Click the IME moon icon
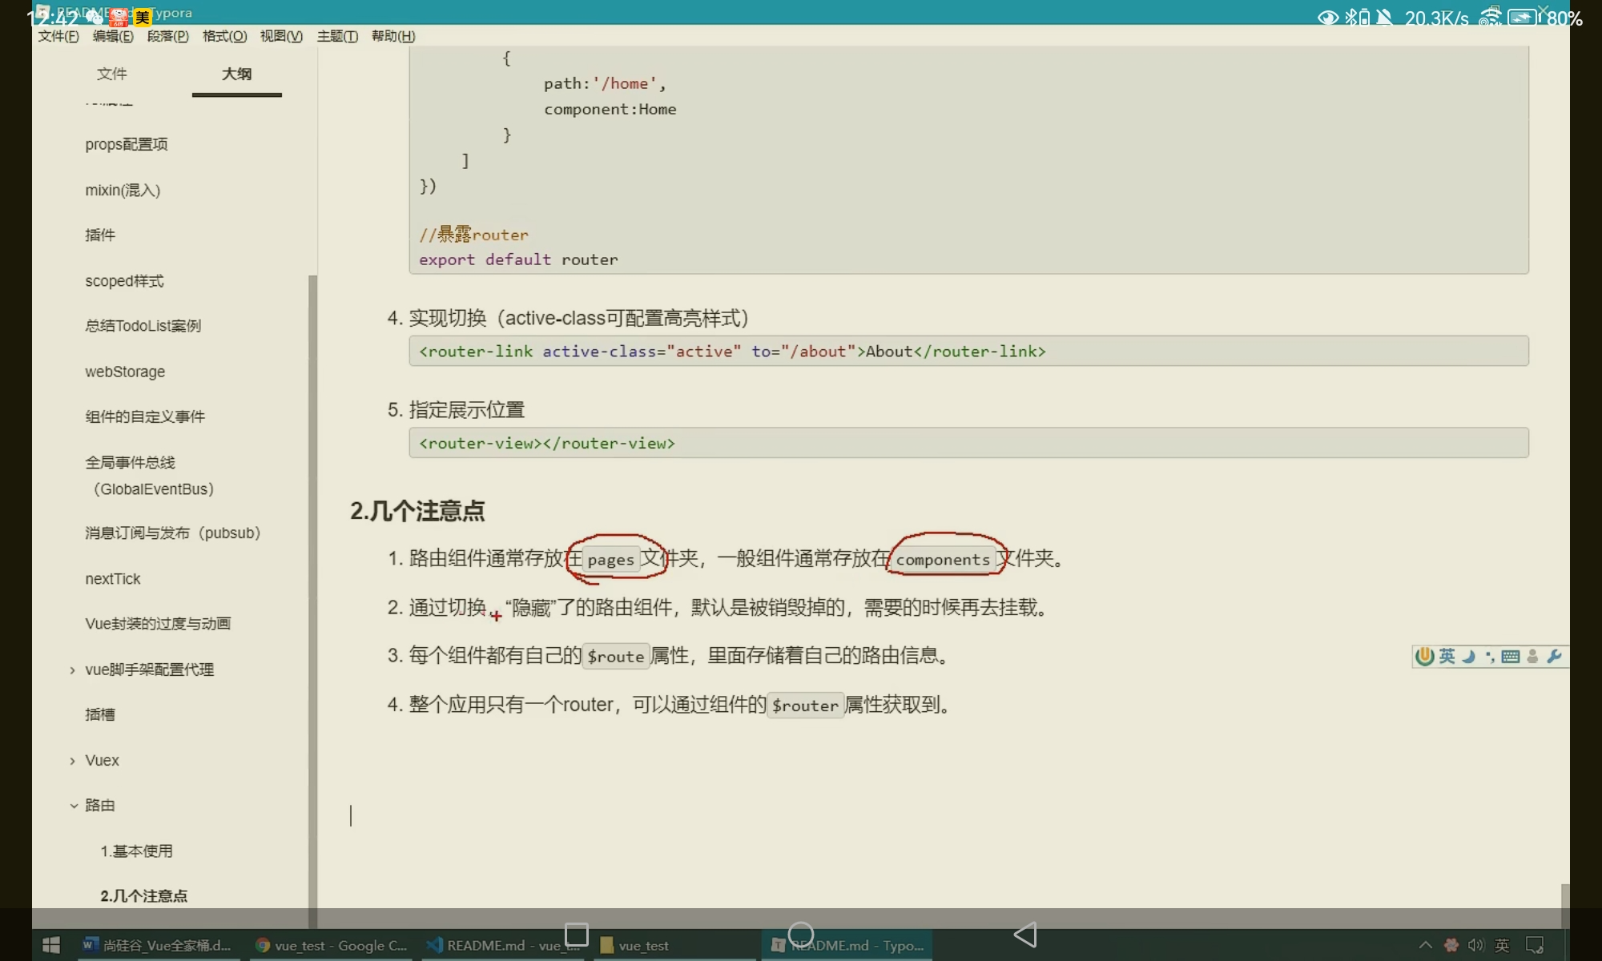1602x961 pixels. (x=1468, y=657)
